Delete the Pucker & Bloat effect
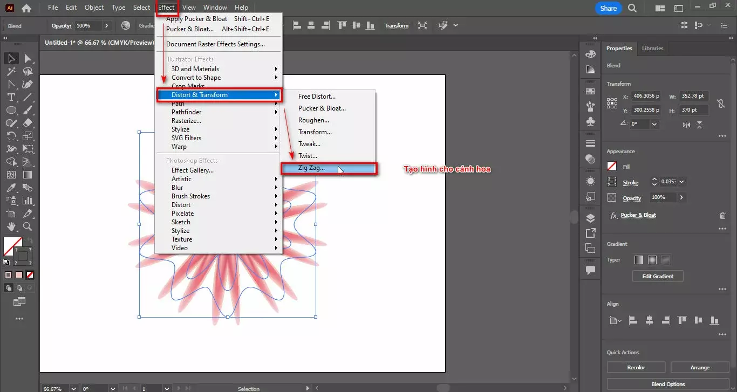The height and width of the screenshot is (392, 737). click(x=722, y=215)
